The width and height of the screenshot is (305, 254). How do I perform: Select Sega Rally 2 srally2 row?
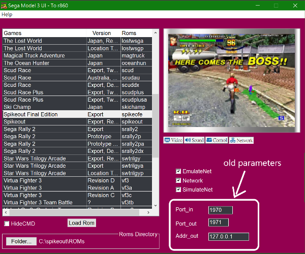click(x=77, y=129)
